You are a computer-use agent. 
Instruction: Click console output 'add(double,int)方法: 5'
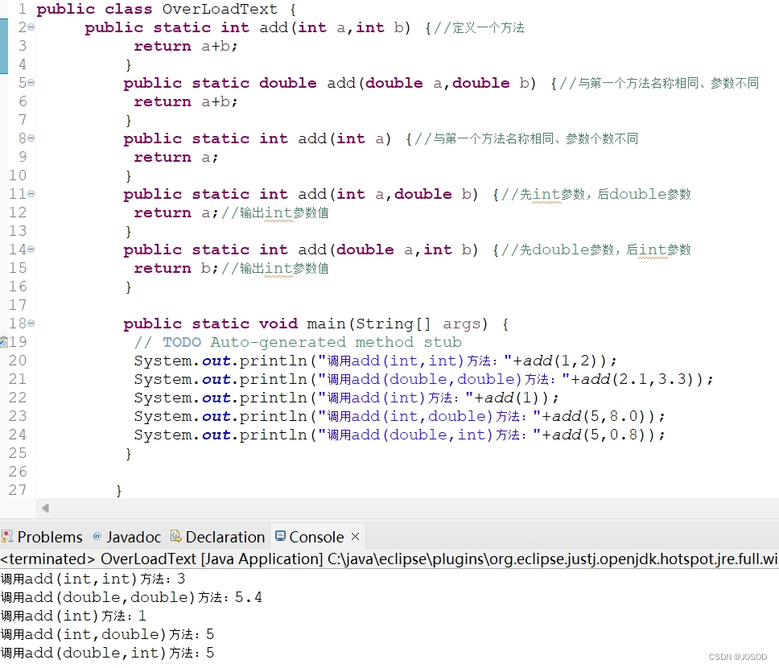108,653
